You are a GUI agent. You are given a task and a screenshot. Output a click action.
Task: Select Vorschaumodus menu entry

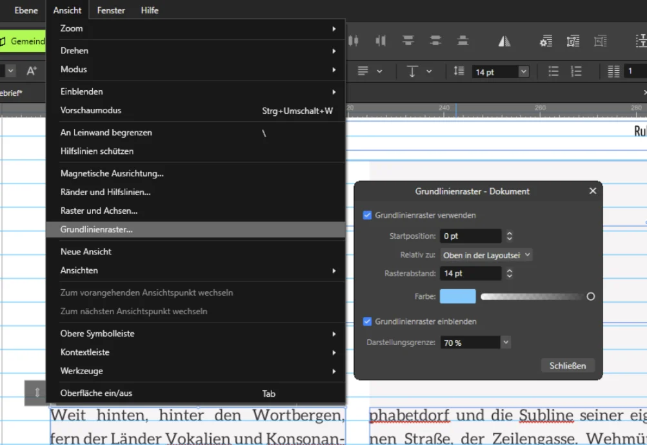(196, 110)
